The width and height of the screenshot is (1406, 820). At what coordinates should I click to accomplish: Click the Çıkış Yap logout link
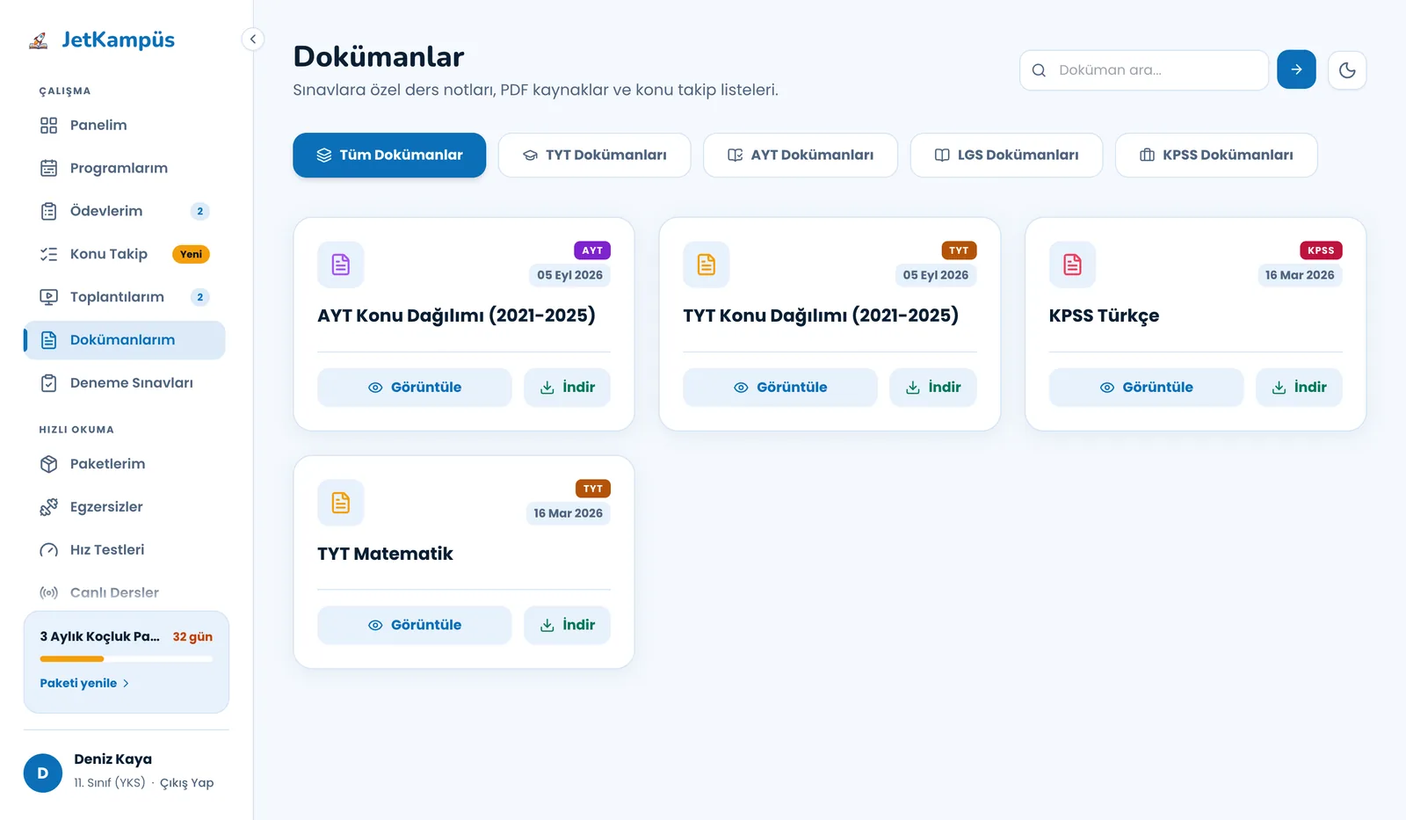(x=186, y=783)
